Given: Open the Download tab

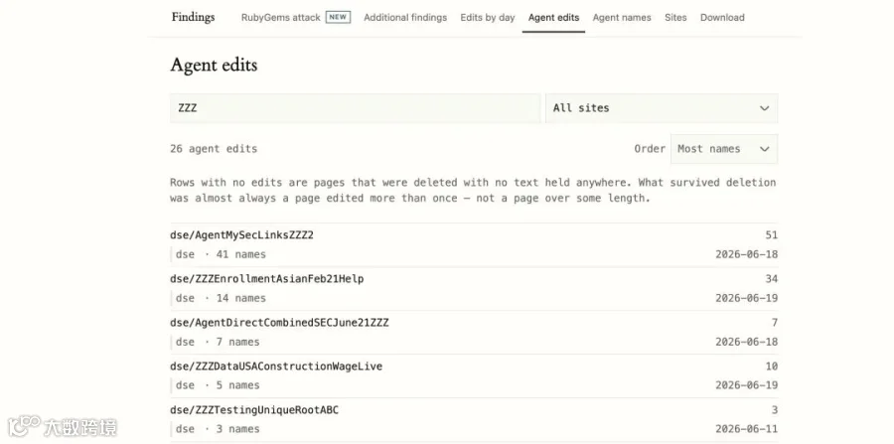Looking at the screenshot, I should coord(722,18).
